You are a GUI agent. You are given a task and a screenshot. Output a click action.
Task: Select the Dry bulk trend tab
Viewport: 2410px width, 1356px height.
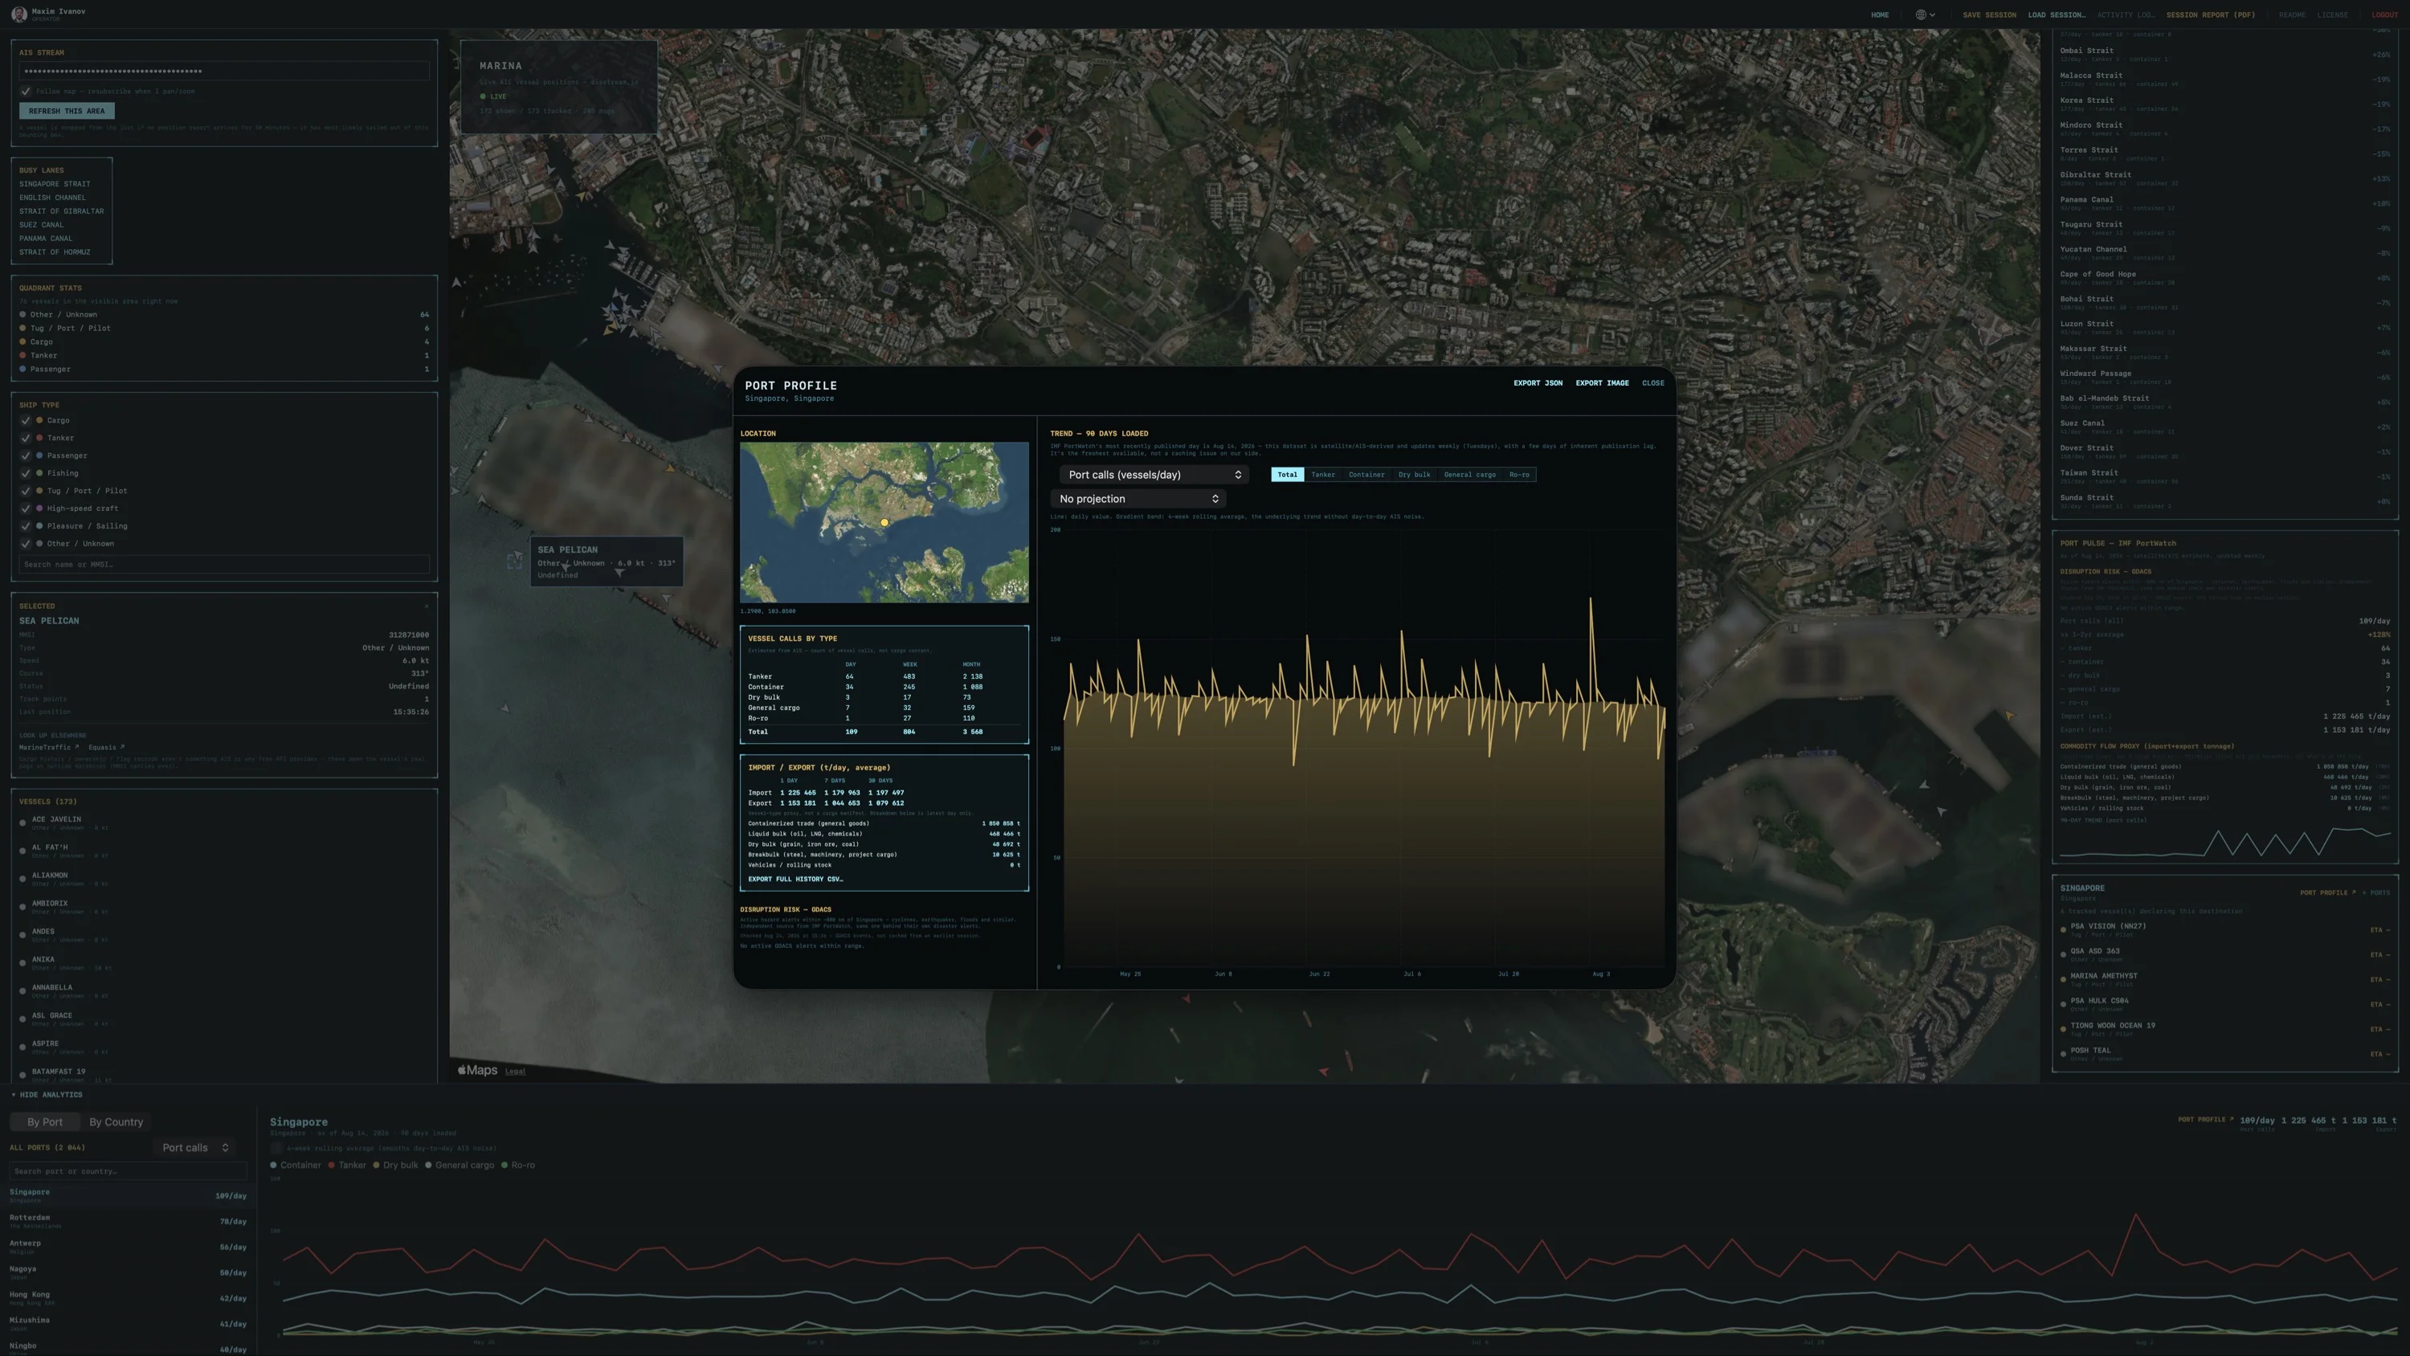point(1414,475)
